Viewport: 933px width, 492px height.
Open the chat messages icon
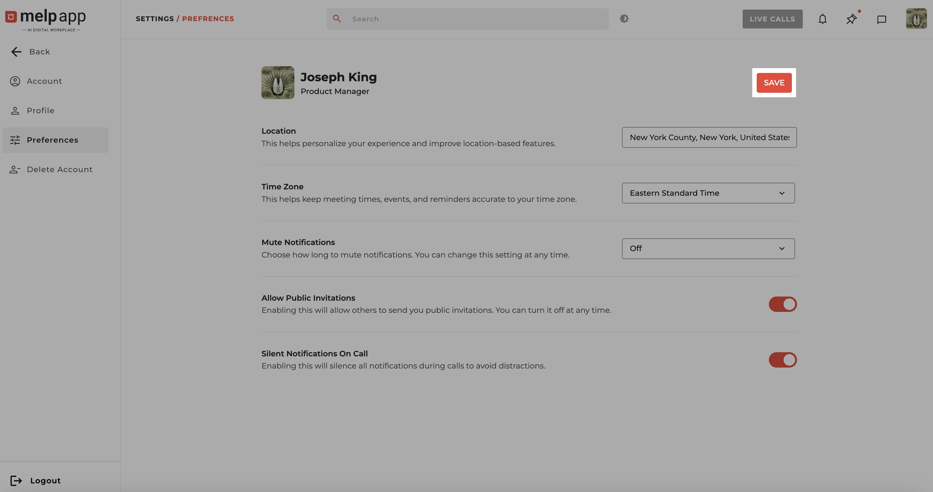tap(881, 19)
